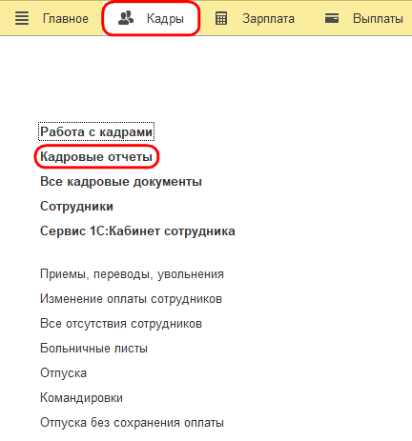This screenshot has width=412, height=441.
Task: Open the hamburger sections menu icon
Action: coord(22,18)
